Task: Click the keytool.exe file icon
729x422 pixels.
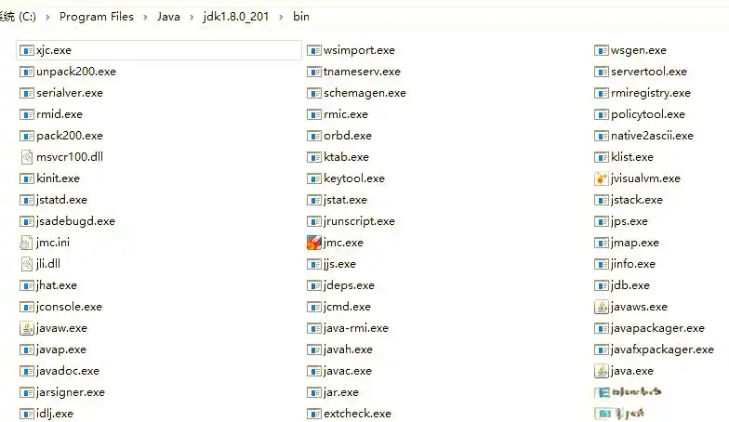Action: [x=314, y=178]
